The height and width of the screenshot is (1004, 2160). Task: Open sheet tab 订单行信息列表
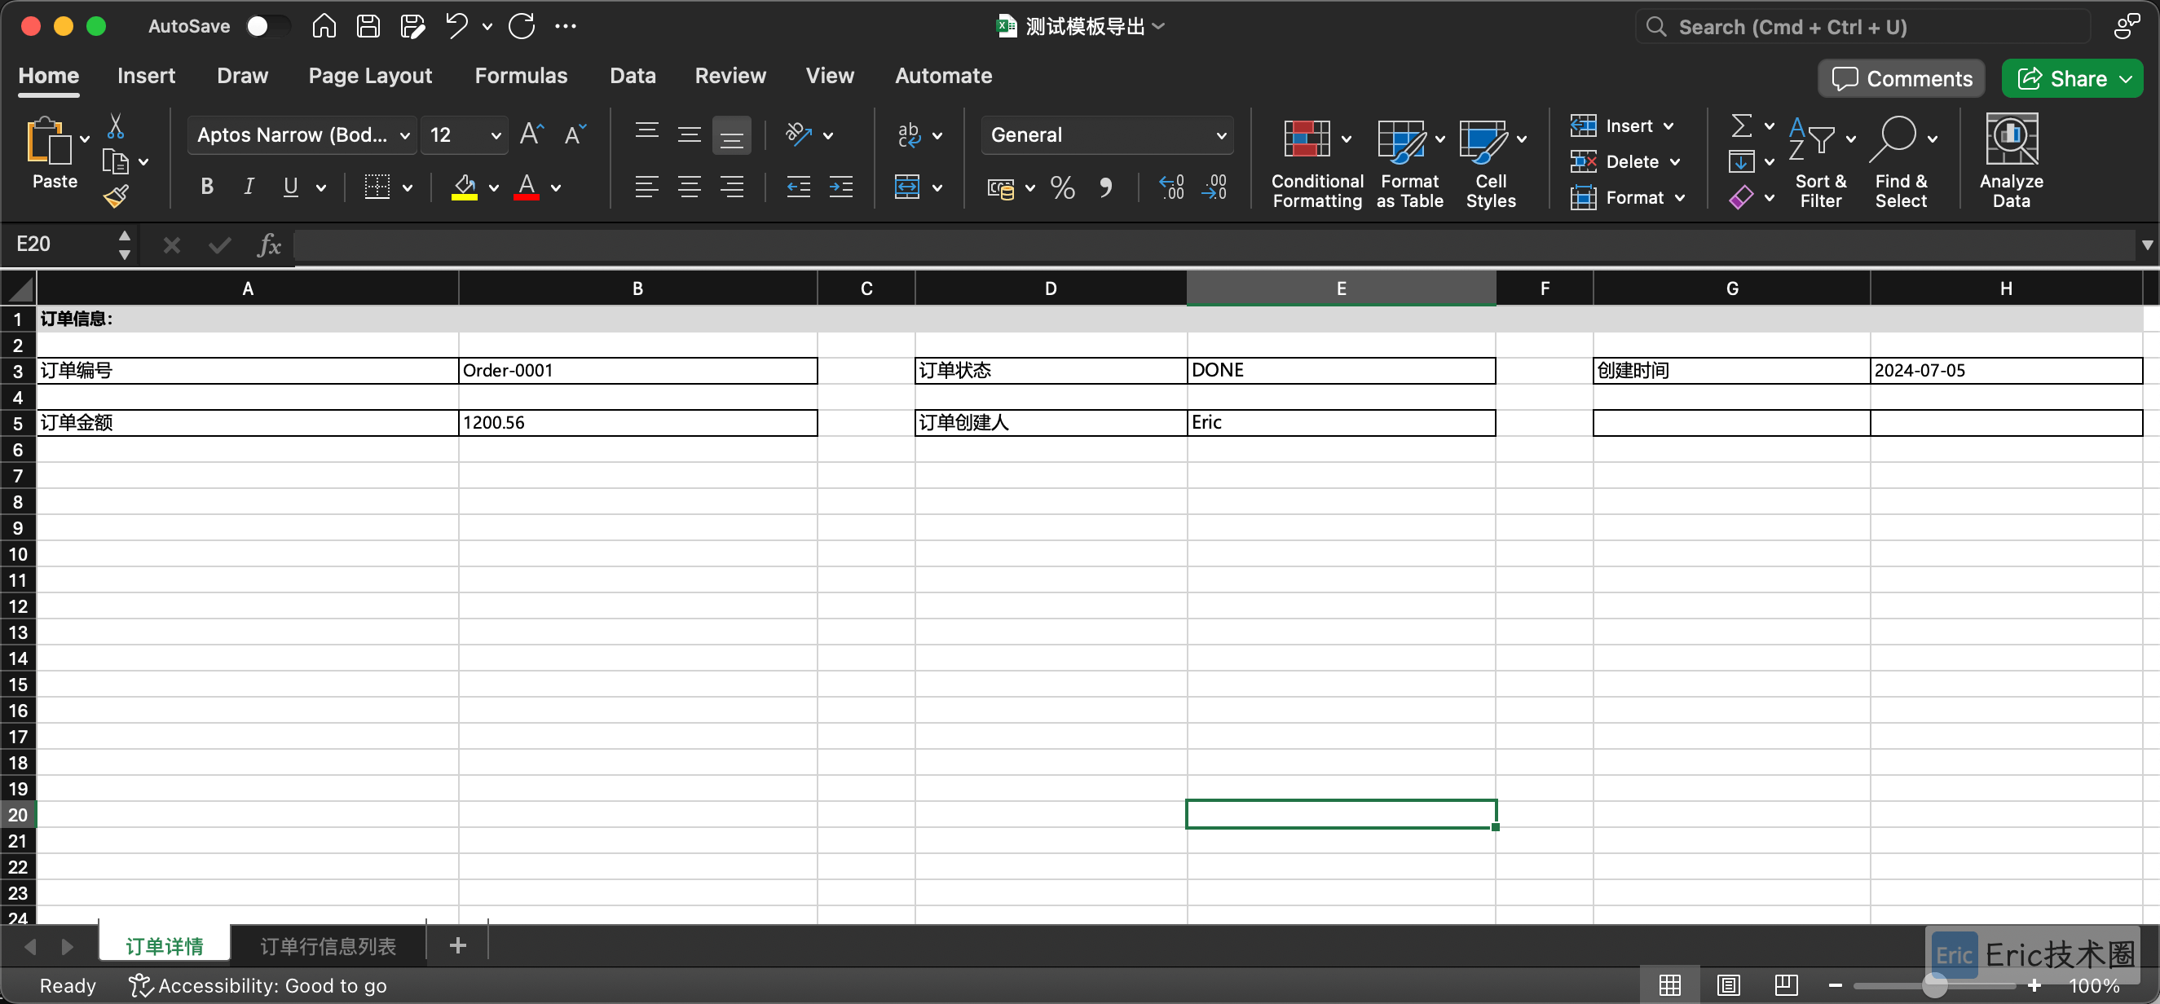point(328,946)
